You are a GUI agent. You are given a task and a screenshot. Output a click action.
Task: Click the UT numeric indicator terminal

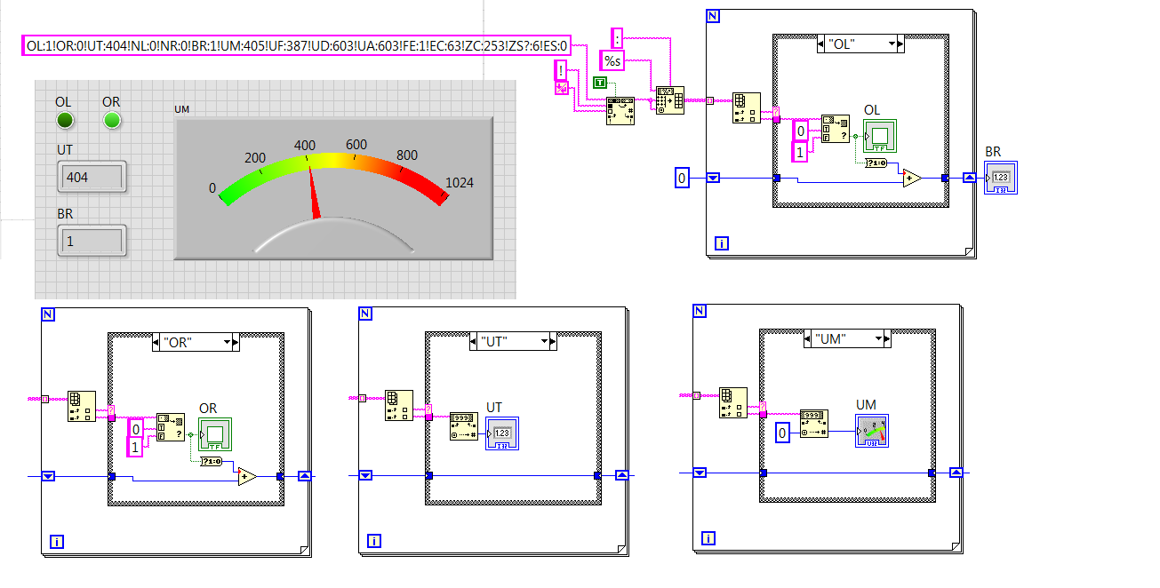[x=501, y=433]
